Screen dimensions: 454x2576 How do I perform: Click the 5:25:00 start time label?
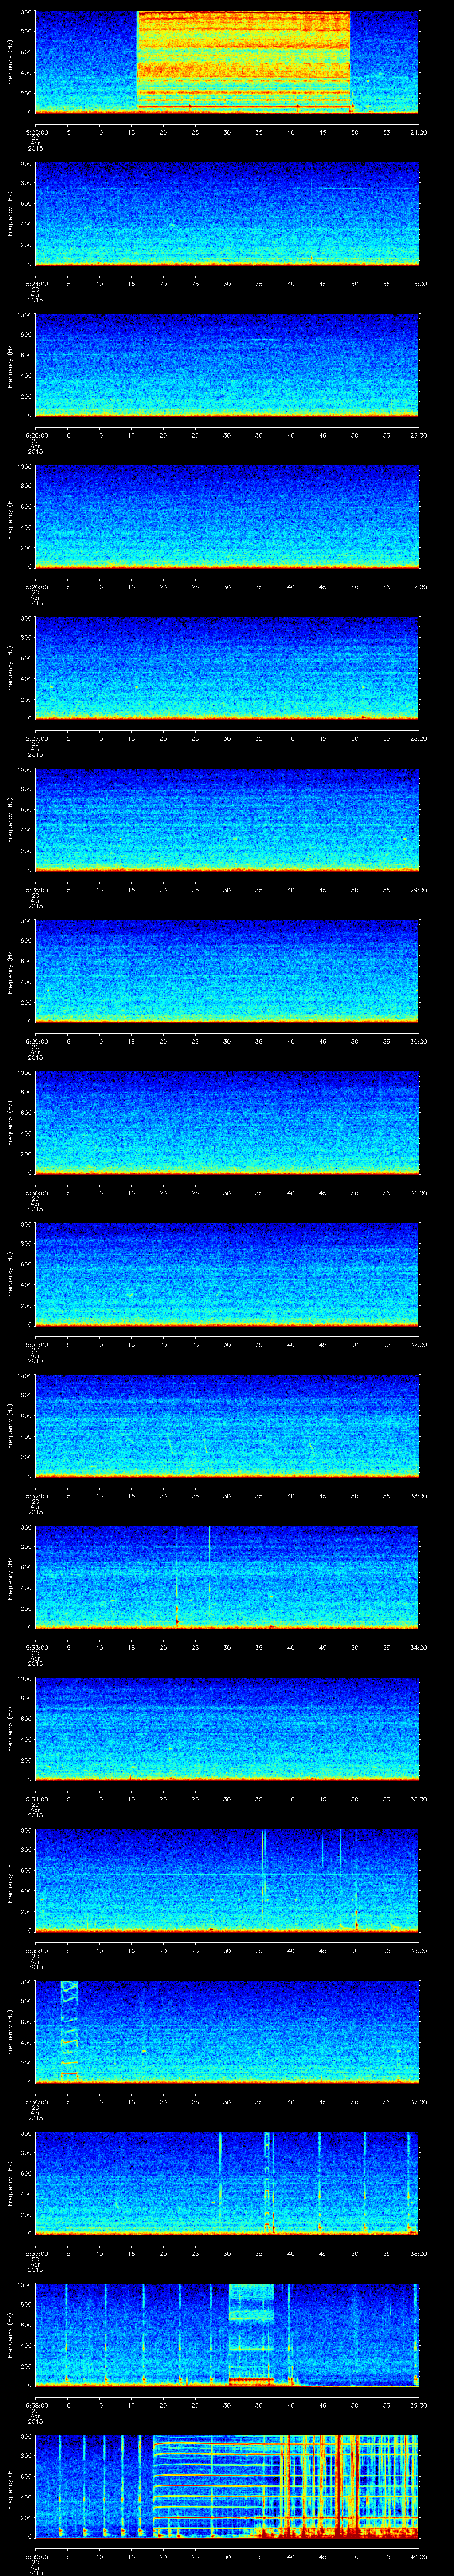36,435
